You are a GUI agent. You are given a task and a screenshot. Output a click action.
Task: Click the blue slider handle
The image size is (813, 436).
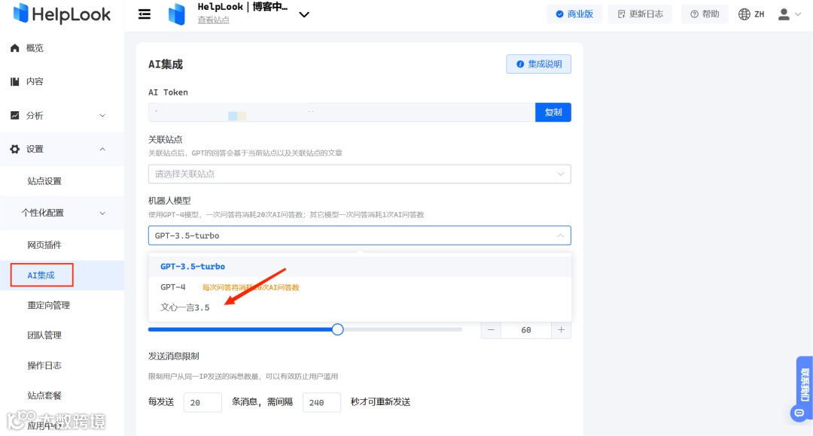337,329
